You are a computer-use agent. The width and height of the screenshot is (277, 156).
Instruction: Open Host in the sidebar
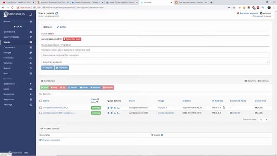pos(6,73)
